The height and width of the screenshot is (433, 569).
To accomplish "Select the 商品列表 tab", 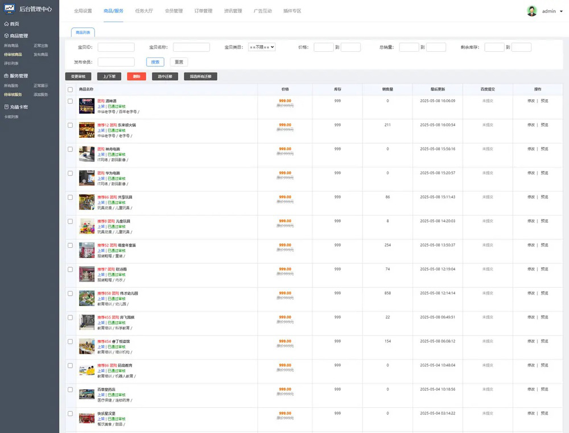I will [x=83, y=32].
